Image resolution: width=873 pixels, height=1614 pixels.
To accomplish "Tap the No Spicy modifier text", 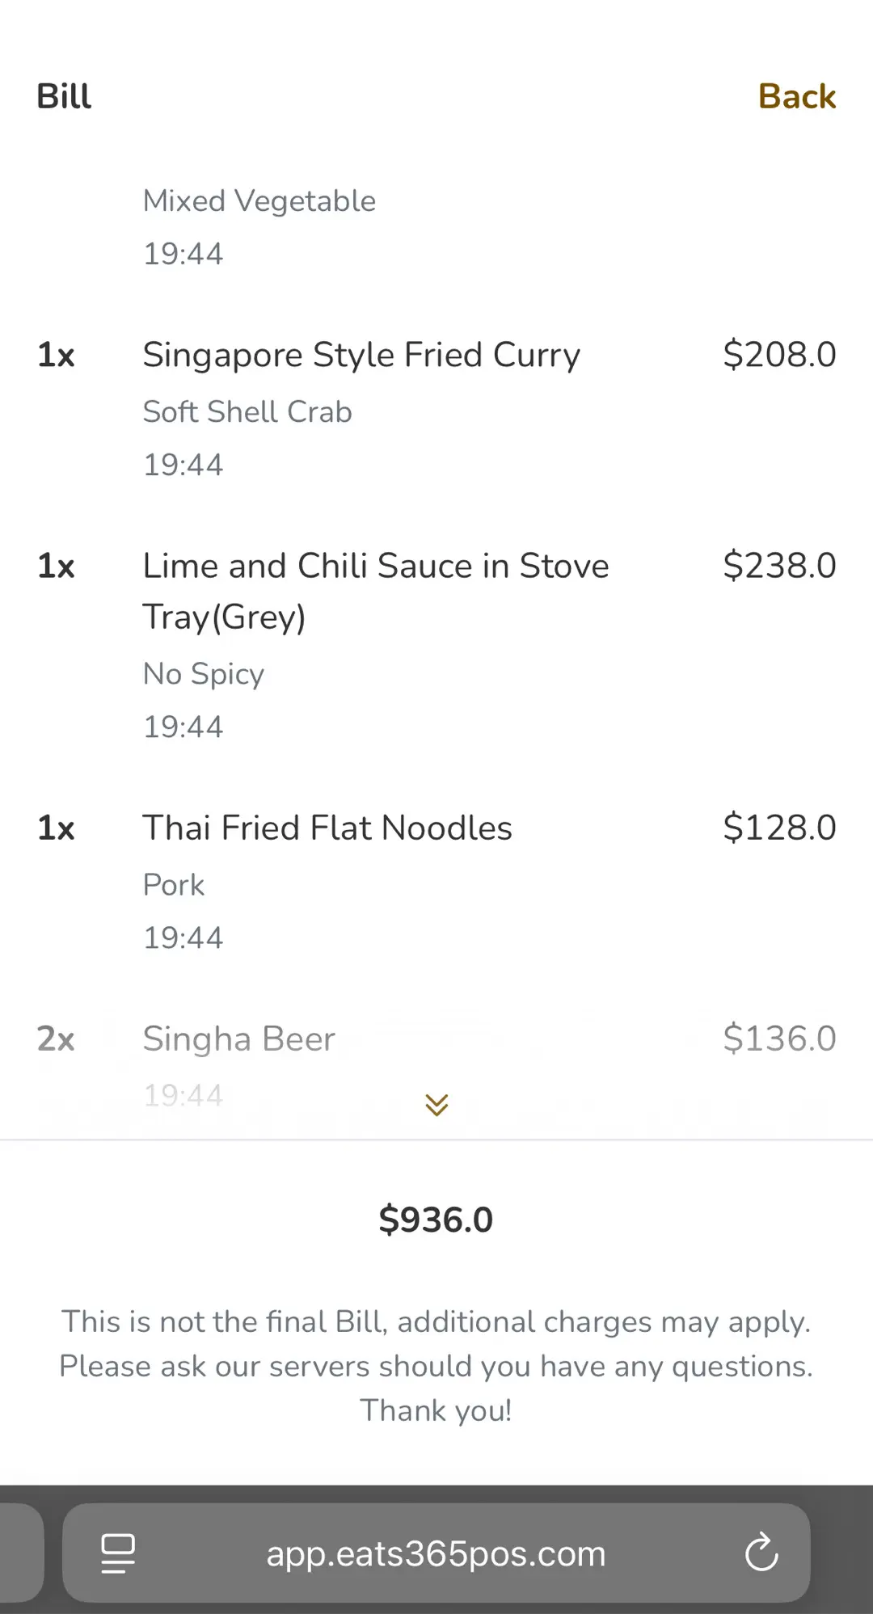I will (x=204, y=674).
